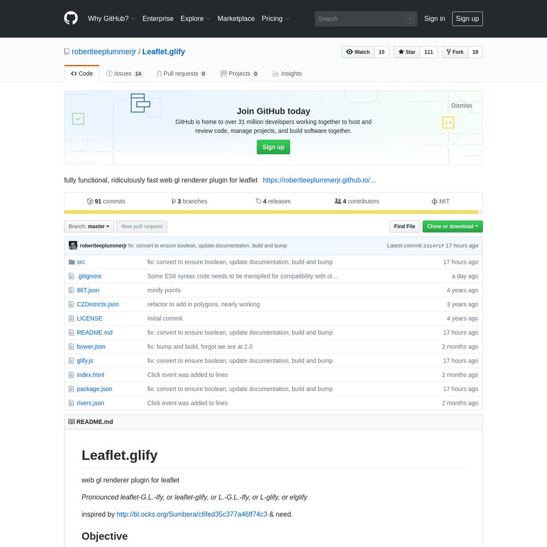Click the package.json file icon

pyautogui.click(x=71, y=389)
